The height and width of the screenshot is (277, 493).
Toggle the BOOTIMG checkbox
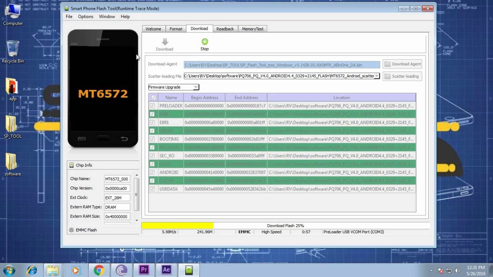(153, 139)
